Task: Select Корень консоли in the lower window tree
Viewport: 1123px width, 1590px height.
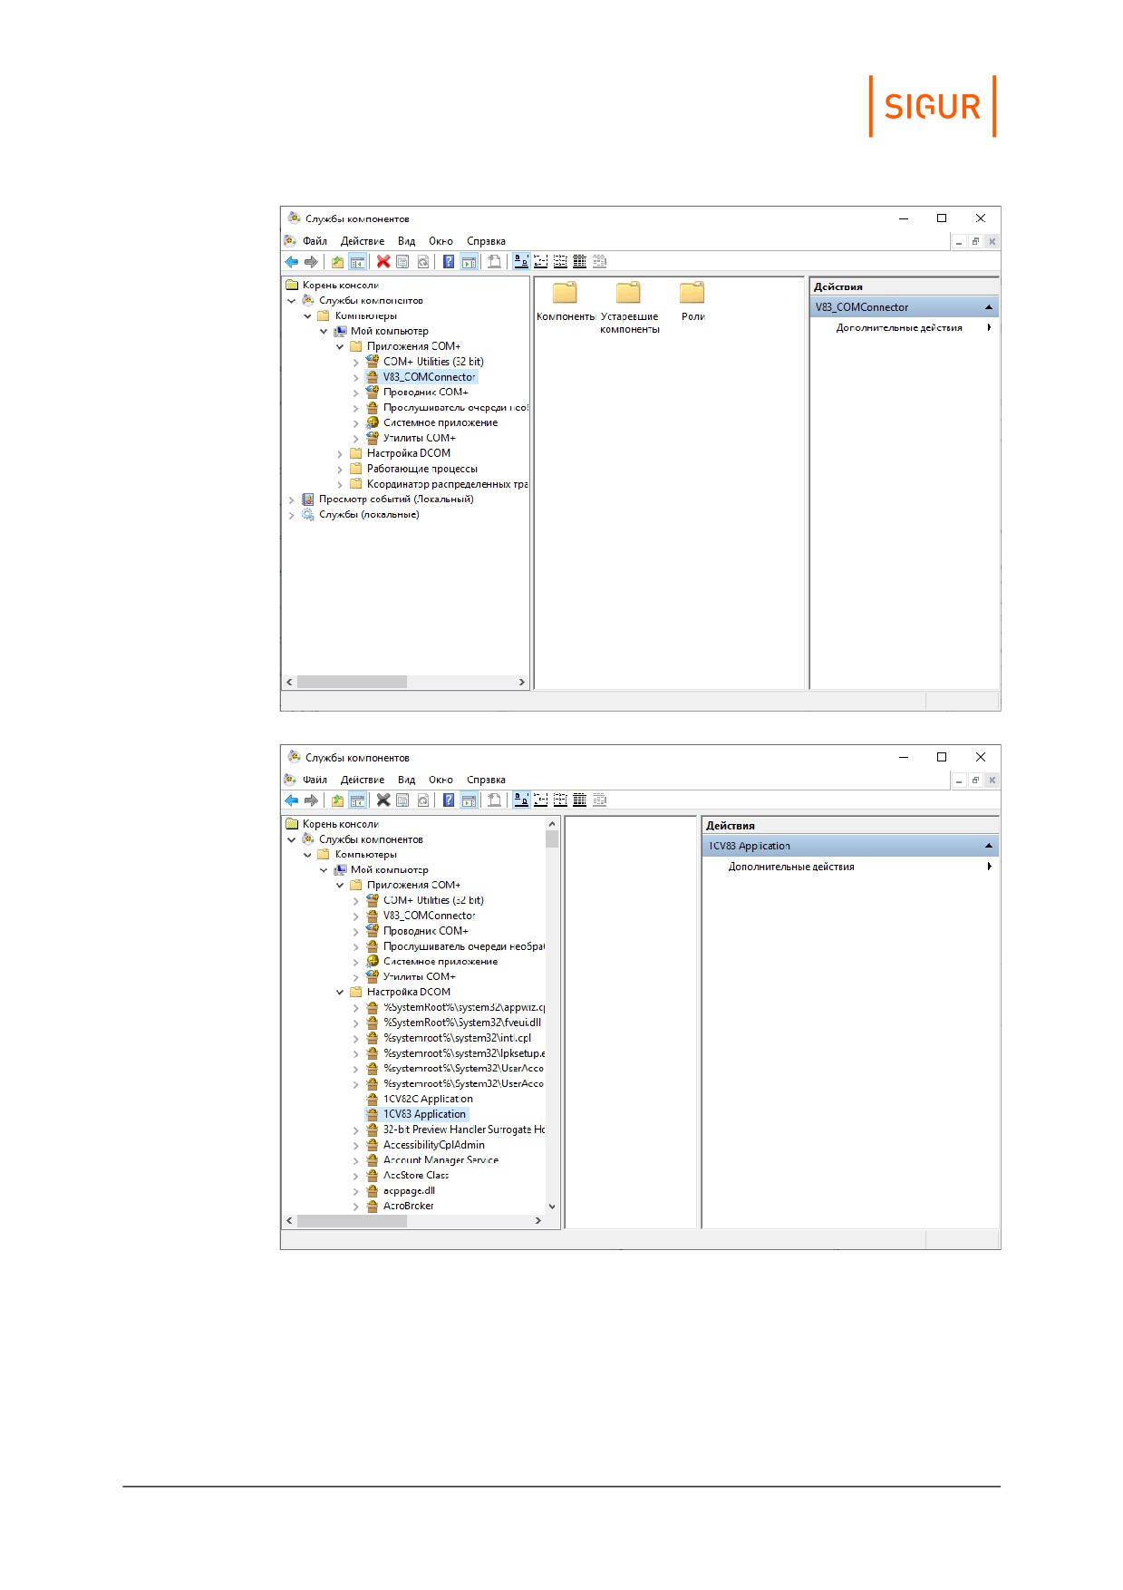Action: 340,824
